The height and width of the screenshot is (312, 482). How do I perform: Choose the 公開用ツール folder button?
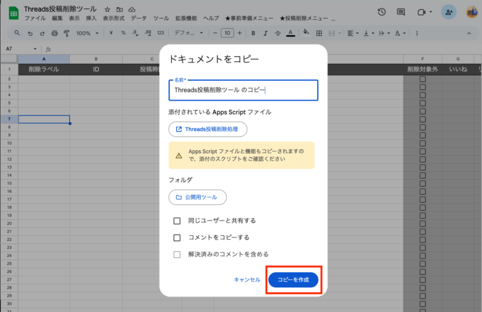coord(197,197)
